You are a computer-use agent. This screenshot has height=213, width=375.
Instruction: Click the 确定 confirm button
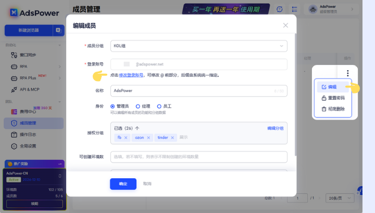[123, 184]
